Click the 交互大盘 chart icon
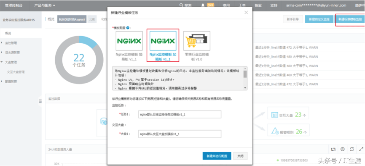365x166 pixels. (x=275, y=115)
